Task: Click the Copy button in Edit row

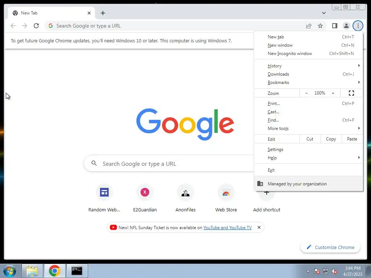Action: pyautogui.click(x=331, y=139)
